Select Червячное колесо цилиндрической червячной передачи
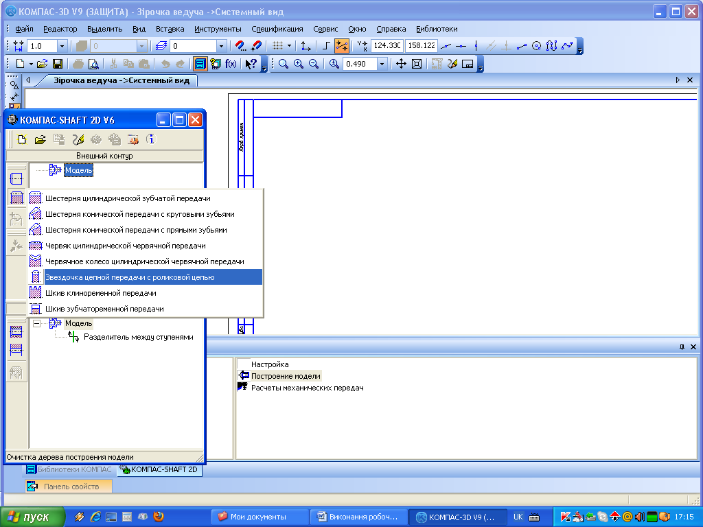Screen dimensions: 703x527 (x=146, y=261)
